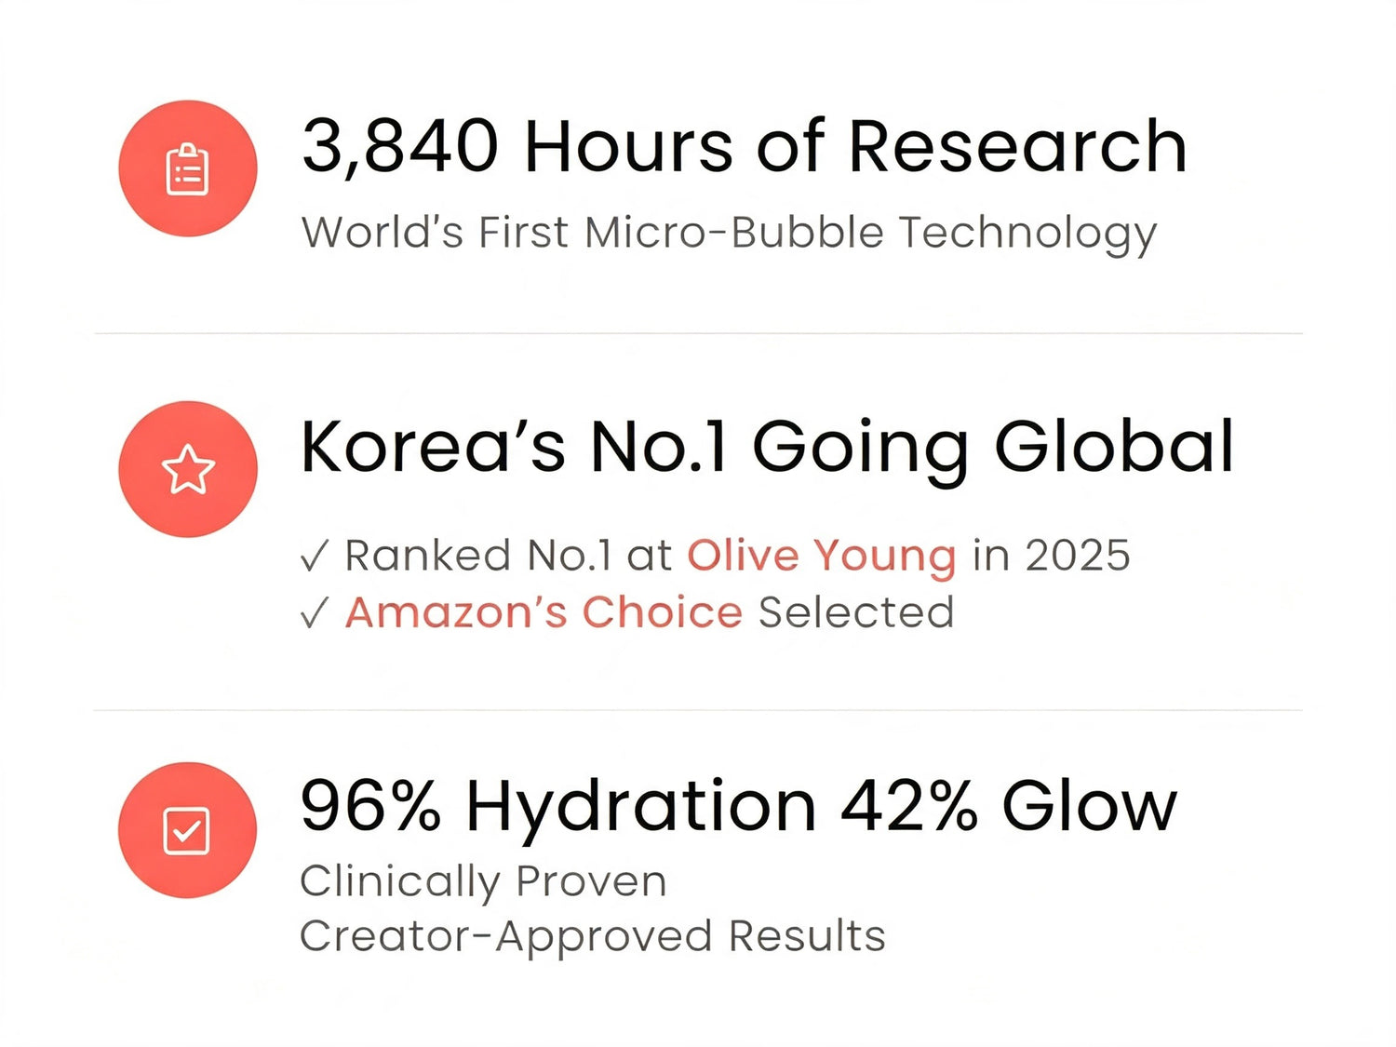Screen dimensions: 1396x1047
Task: Tap the checkmark before Ranked No.1
Action: [315, 557]
